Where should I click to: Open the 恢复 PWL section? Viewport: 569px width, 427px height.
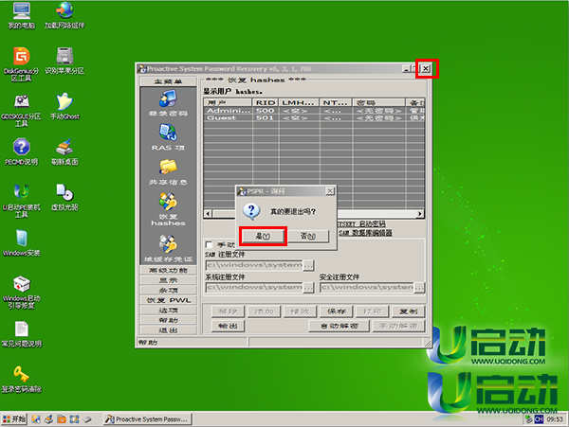click(x=168, y=300)
